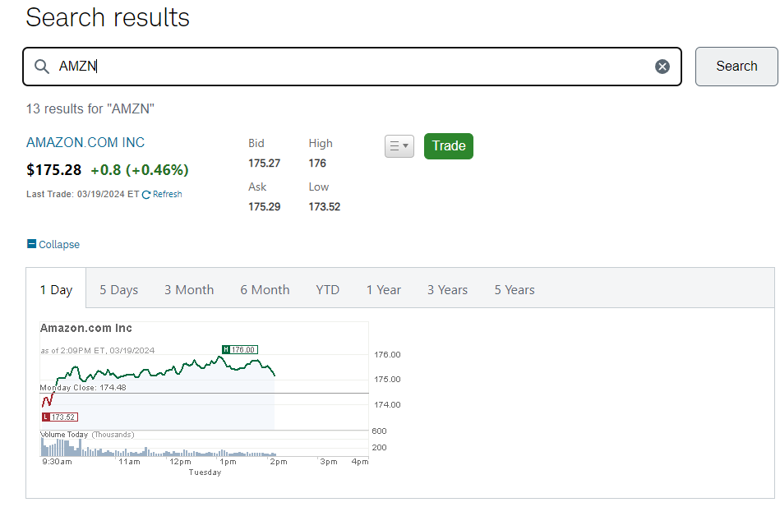The width and height of the screenshot is (780, 507).
Task: Click the magnifying glass search icon
Action: (42, 67)
